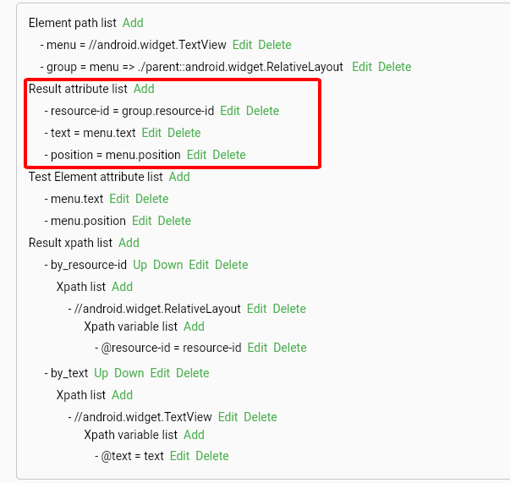
Task: Move by_text xpath Up
Action: (x=101, y=373)
